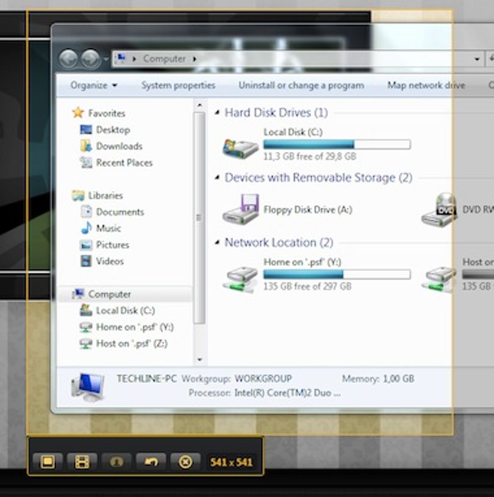
Task: Click the DVD RW drive icon
Action: tap(440, 210)
